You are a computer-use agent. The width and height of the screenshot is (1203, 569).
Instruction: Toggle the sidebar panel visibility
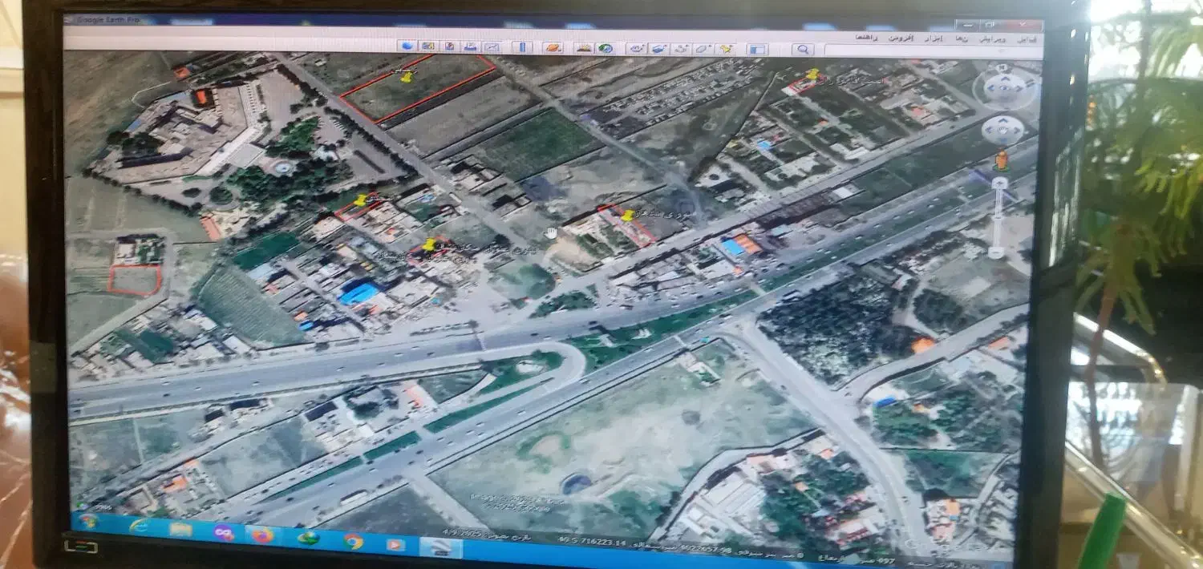pyautogui.click(x=756, y=50)
